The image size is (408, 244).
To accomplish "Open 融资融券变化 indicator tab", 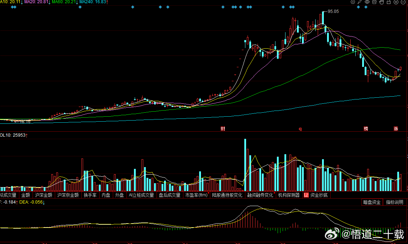I will 260,195.
